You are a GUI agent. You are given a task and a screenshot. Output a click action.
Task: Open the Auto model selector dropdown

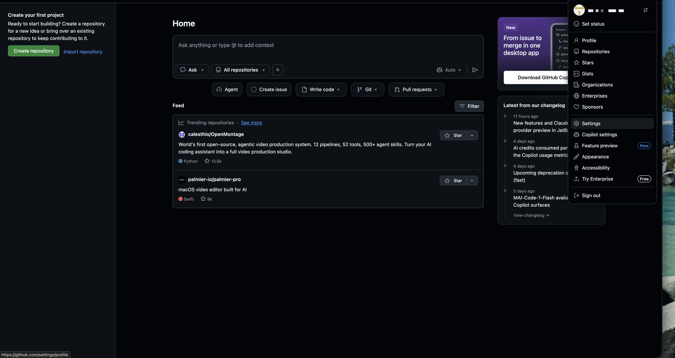click(449, 70)
